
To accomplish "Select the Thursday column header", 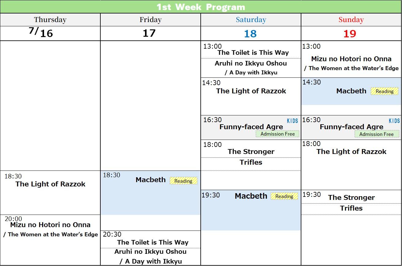I will pos(50,20).
